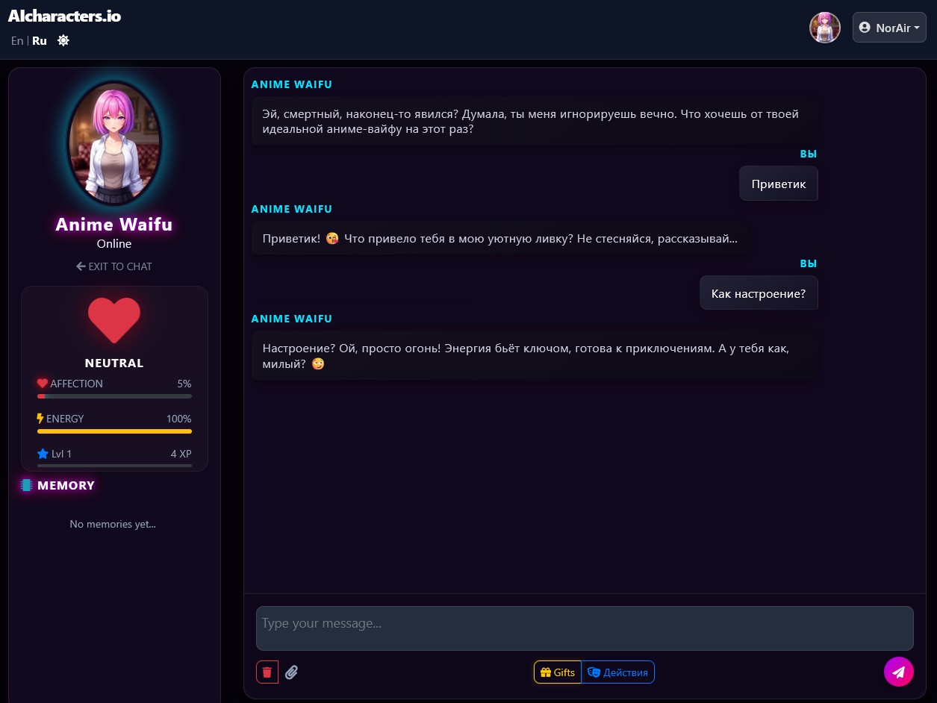Open the Gifts panel
The image size is (937, 703).
[x=557, y=672]
